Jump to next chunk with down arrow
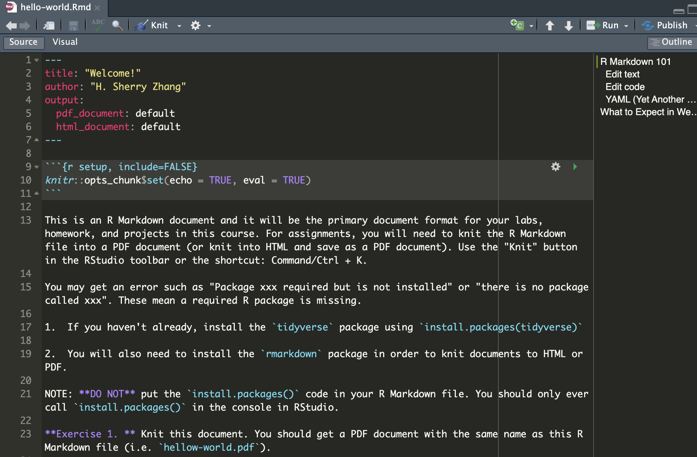Viewport: 697px width, 457px height. click(568, 26)
